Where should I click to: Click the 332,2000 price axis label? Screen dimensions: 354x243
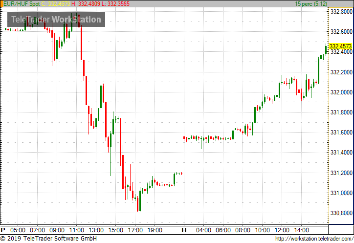point(341,72)
